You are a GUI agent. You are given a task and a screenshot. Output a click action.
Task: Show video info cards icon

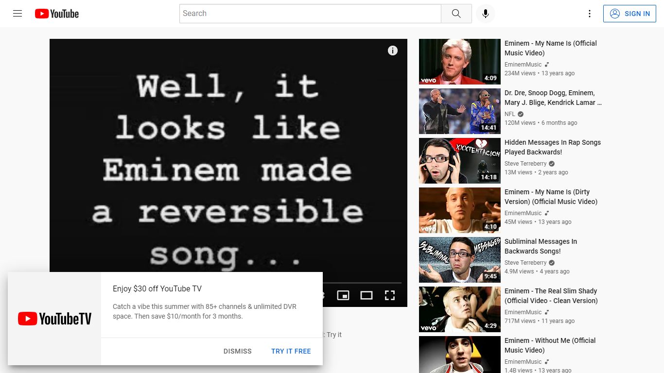tap(393, 51)
